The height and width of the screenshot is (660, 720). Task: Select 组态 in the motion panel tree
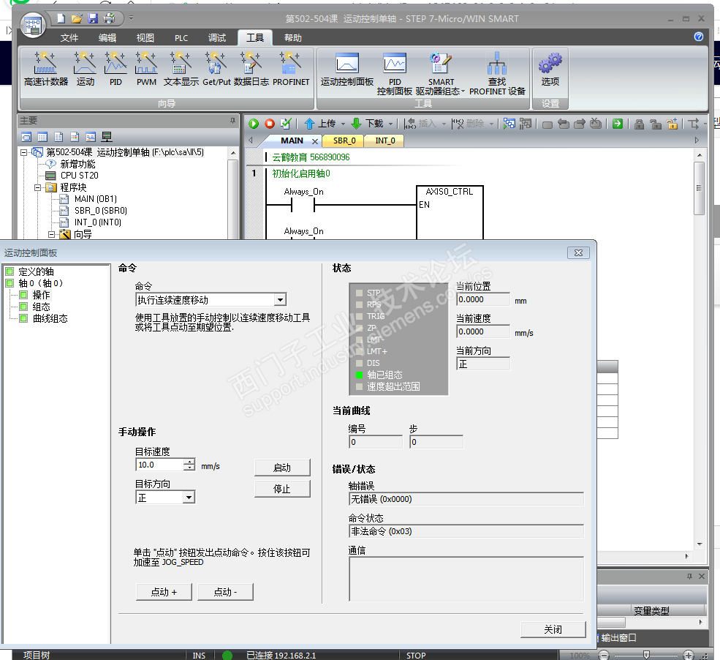click(x=42, y=307)
